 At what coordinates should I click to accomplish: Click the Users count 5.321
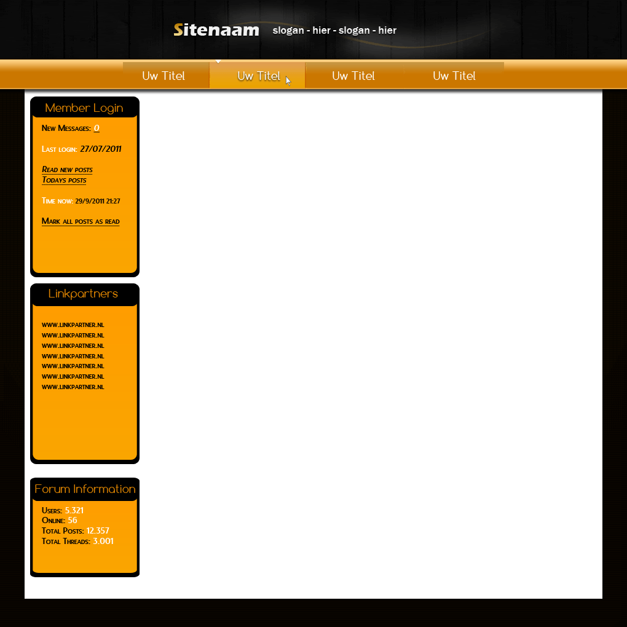74,510
